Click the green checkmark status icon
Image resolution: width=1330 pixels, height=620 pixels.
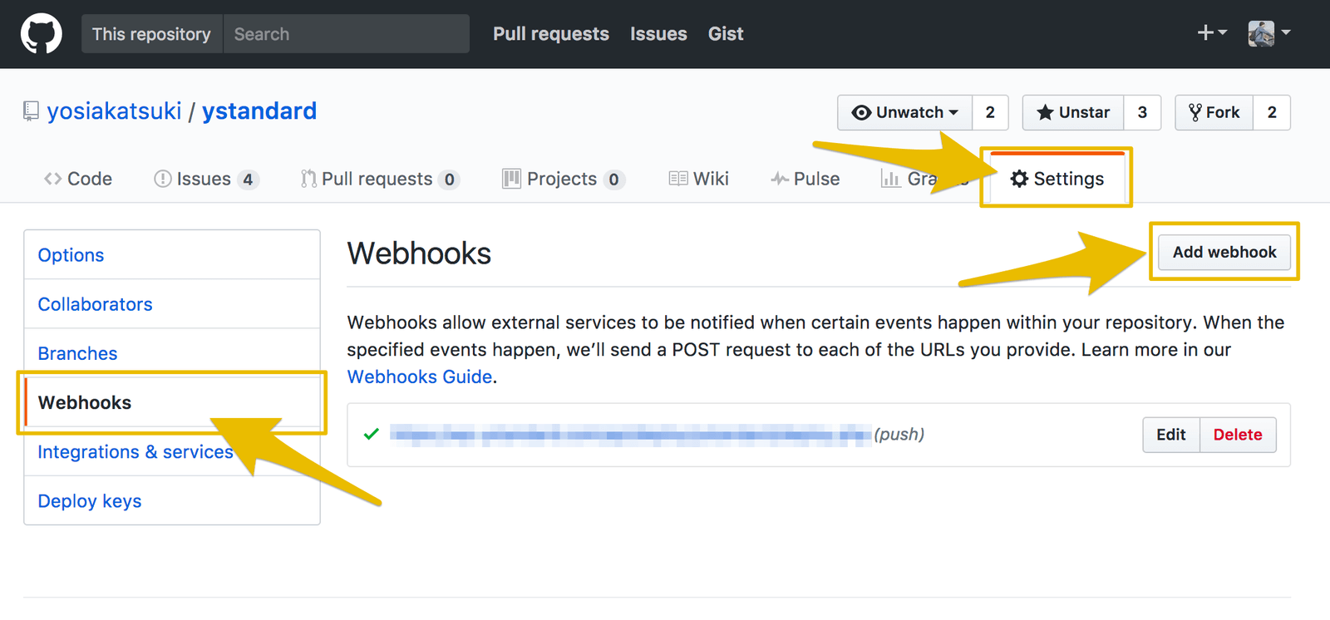[x=372, y=434]
